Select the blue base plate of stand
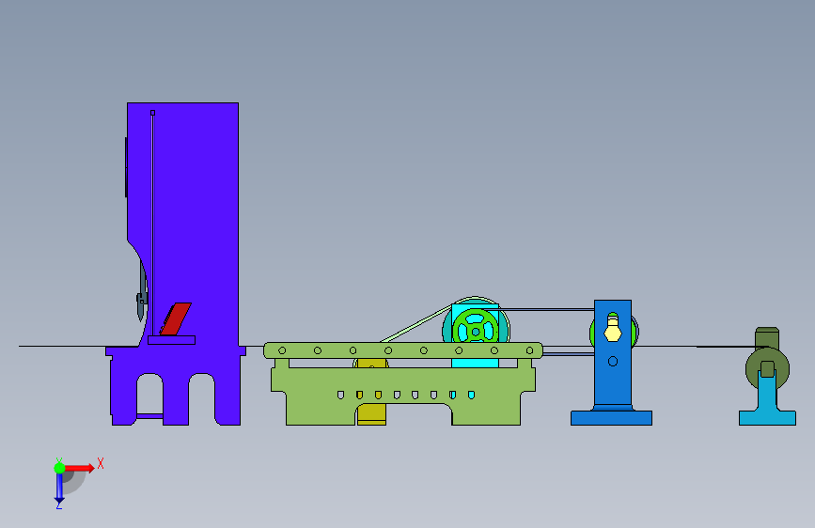This screenshot has height=528, width=815. tap(611, 418)
